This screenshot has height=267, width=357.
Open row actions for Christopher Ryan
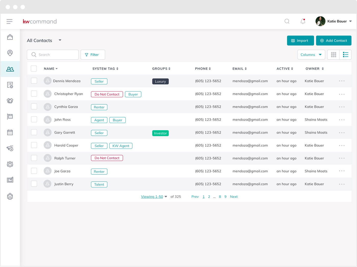pos(342,94)
